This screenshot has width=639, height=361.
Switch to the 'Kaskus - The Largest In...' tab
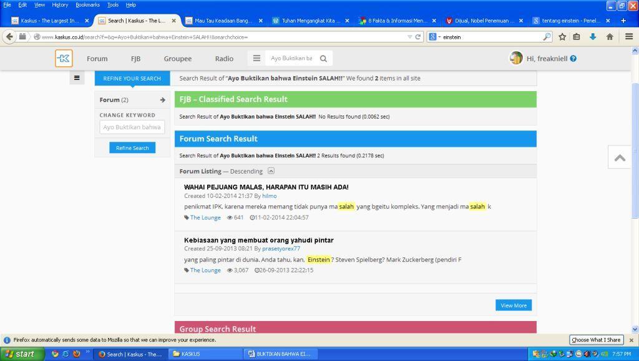(50, 21)
